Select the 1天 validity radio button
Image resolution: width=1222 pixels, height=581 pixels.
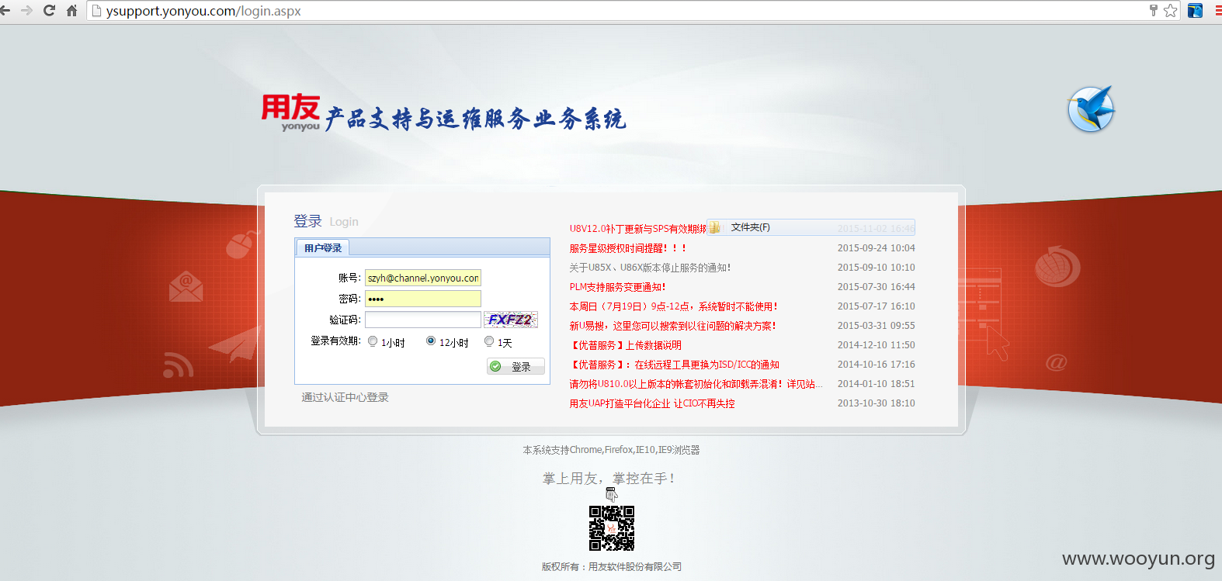pos(489,341)
